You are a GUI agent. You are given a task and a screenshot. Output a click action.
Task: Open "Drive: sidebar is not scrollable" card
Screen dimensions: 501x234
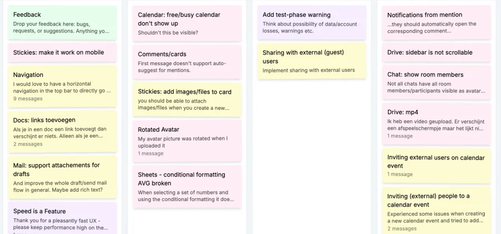click(x=436, y=52)
